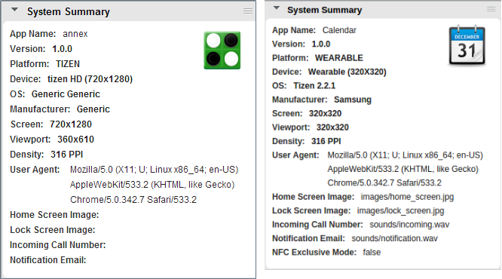Click 'Notification Email:' label in annex panel

coord(48,260)
